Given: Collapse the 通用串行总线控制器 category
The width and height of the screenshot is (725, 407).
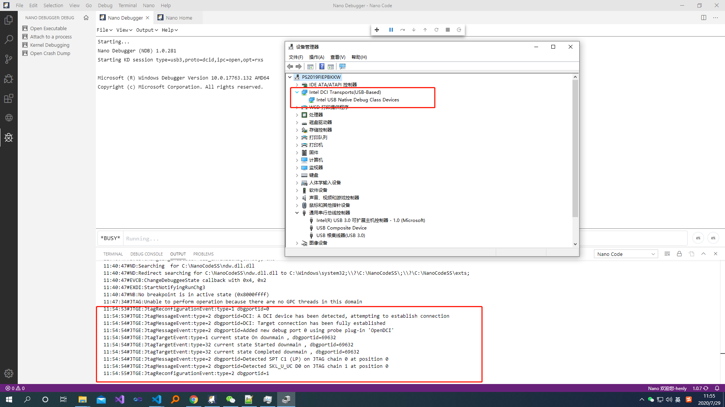Looking at the screenshot, I should tap(297, 213).
